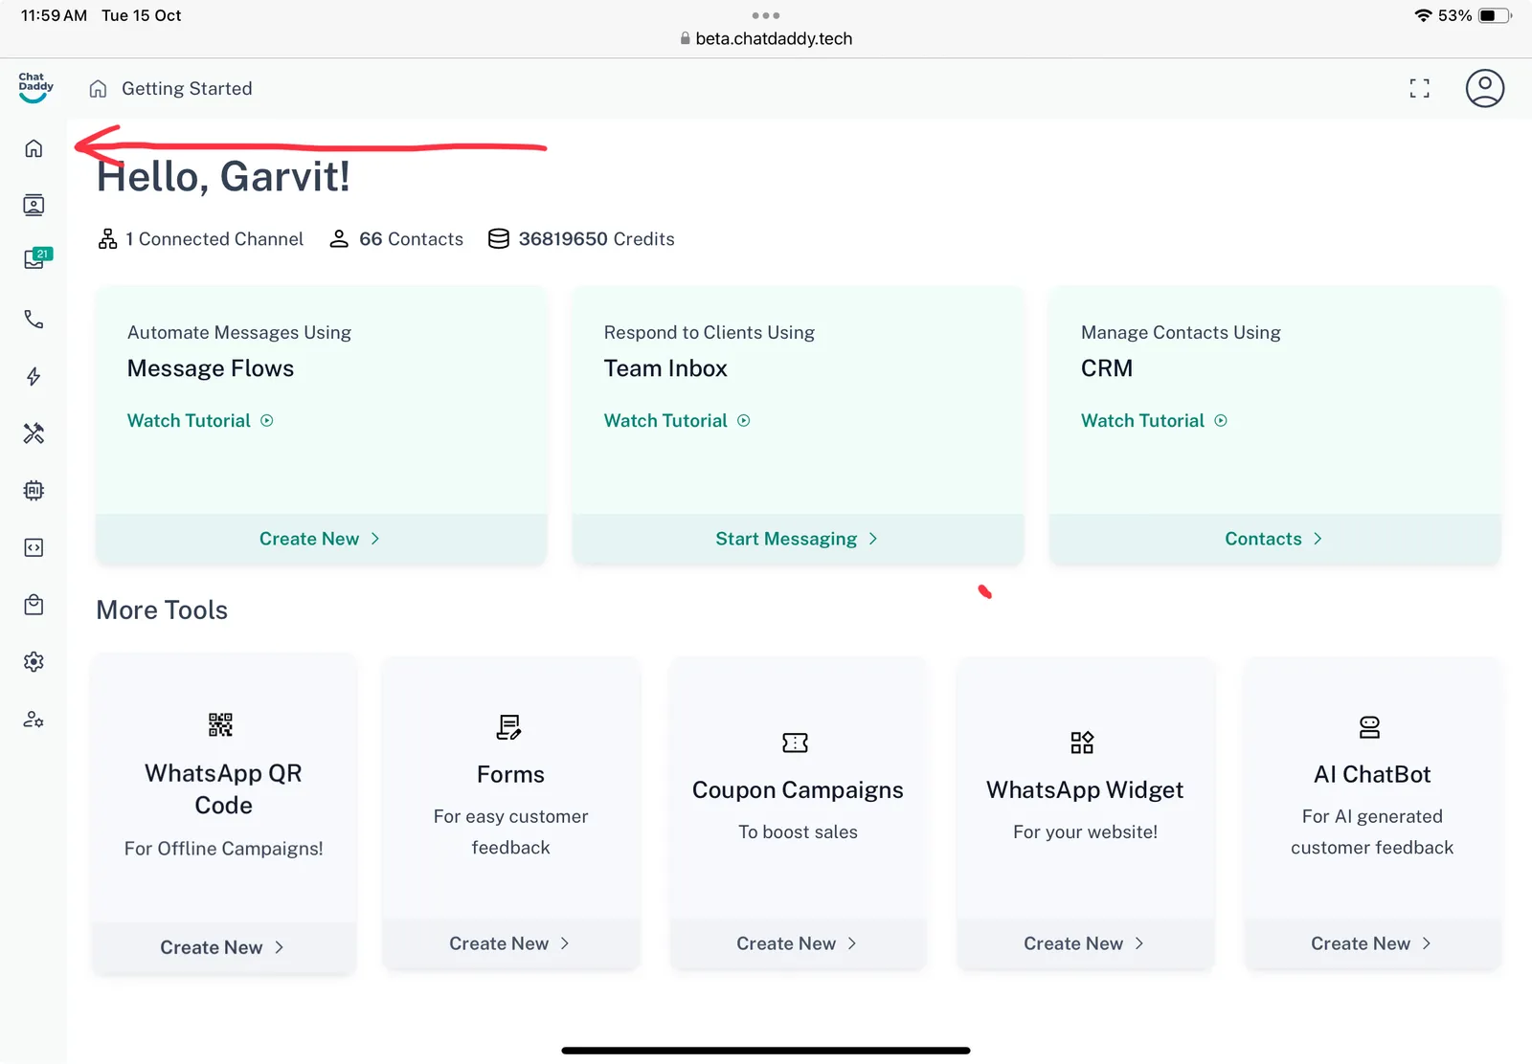This screenshot has width=1532, height=1064.
Task: Open the lightning bolt automation icon
Action: 34,377
